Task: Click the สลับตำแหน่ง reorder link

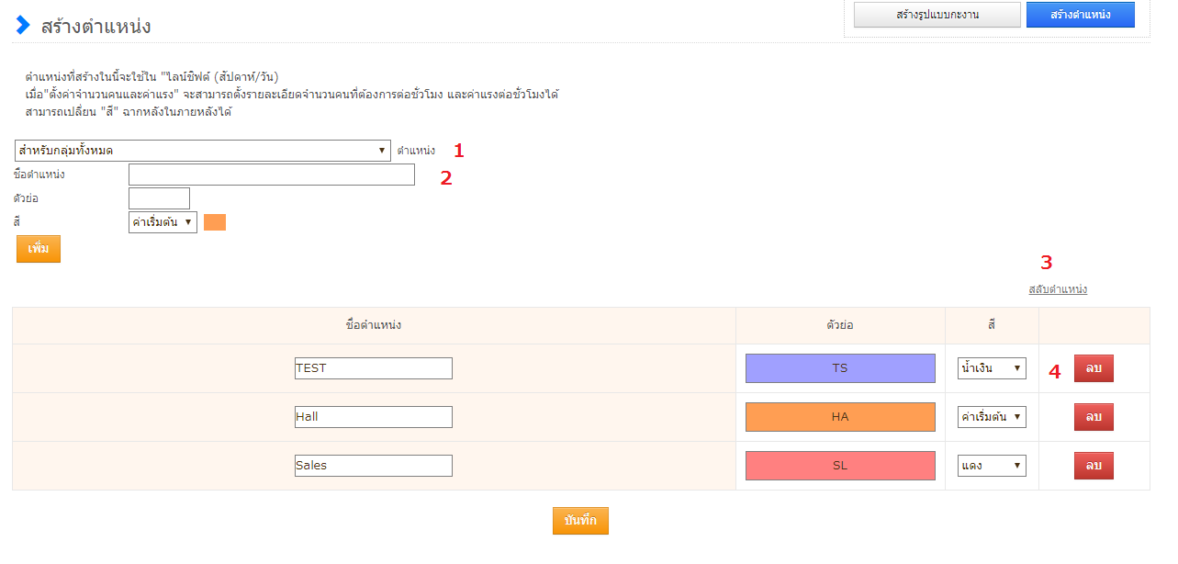Action: (1057, 289)
